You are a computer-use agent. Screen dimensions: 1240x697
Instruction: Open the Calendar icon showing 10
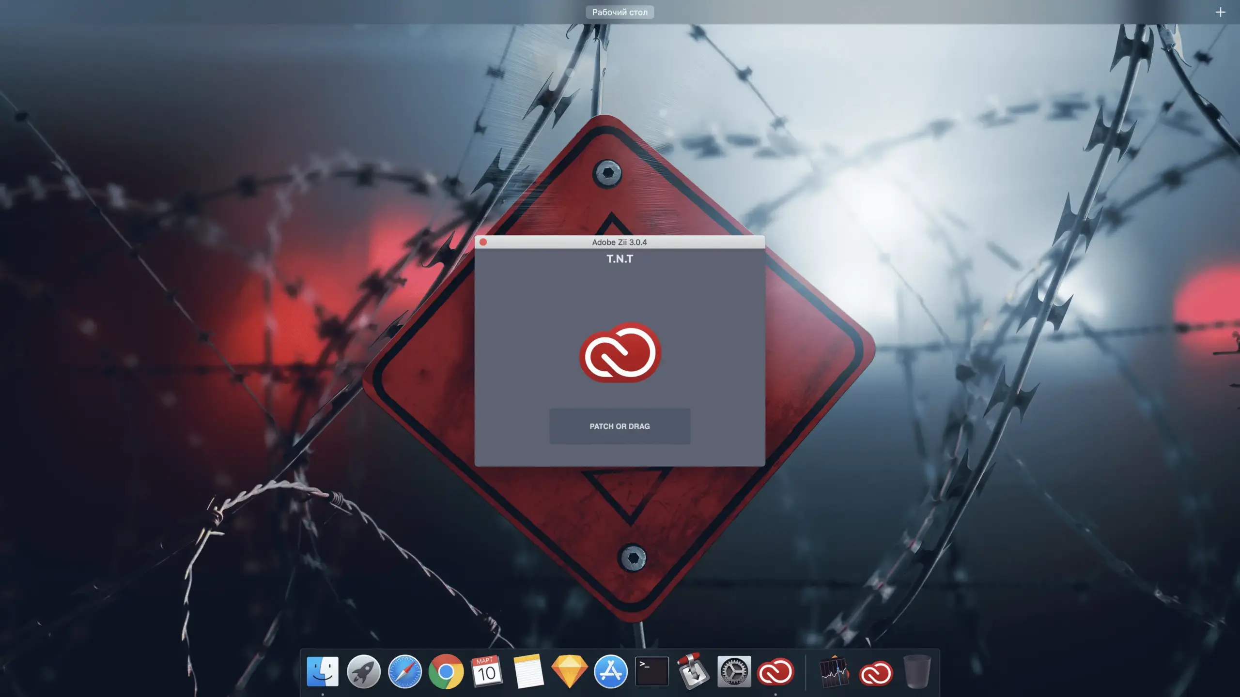click(486, 671)
